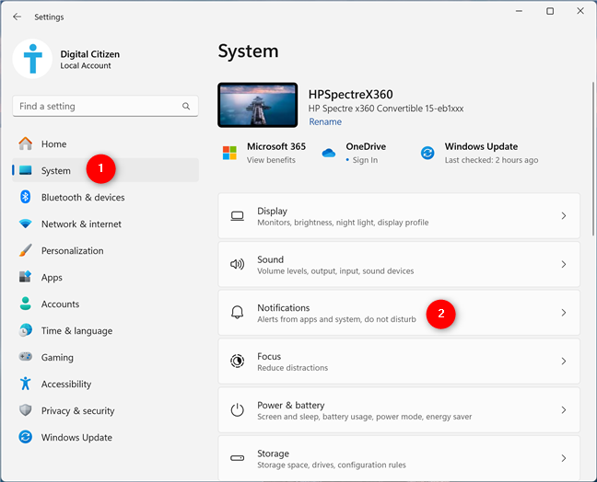This screenshot has height=482, width=597.
Task: Maximize the Settings window
Action: (550, 11)
